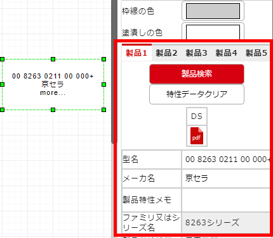Open the 枠線の色 gray color swatch
Viewport: 273px width, 238px height.
coord(213,11)
